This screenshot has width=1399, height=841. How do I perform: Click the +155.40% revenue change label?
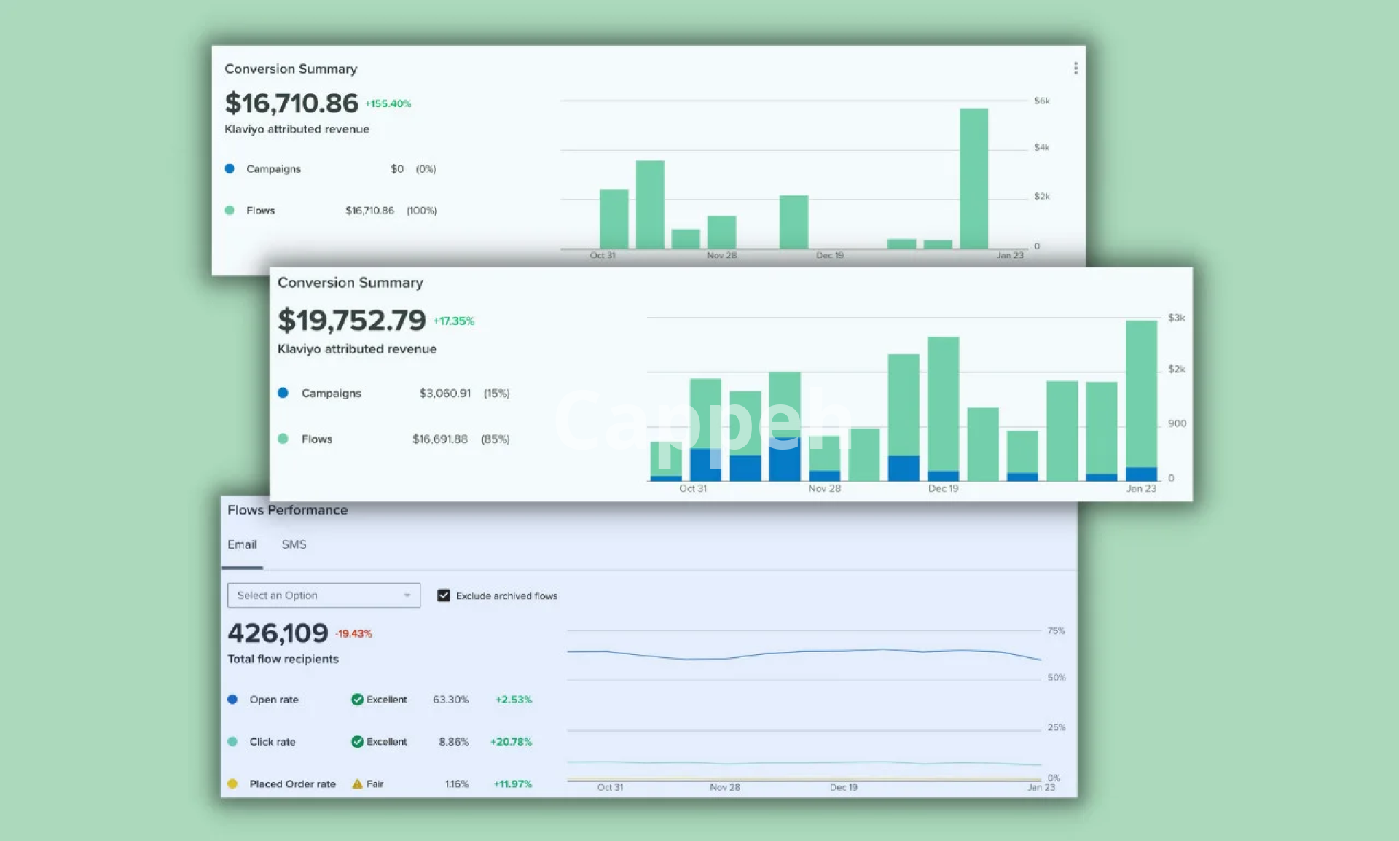coord(388,104)
